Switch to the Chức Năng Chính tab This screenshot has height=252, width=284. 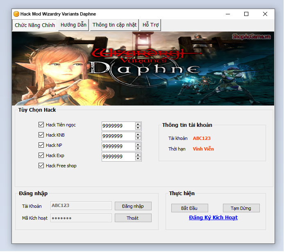tap(34, 25)
